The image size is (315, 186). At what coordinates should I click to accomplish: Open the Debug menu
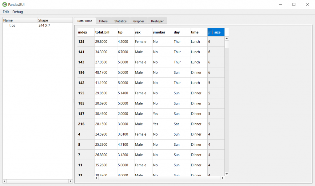(x=18, y=12)
